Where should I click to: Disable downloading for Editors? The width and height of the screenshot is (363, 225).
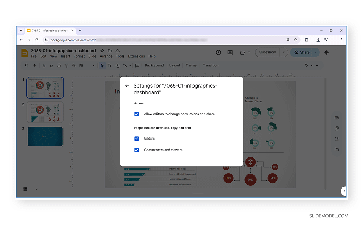pyautogui.click(x=136, y=138)
